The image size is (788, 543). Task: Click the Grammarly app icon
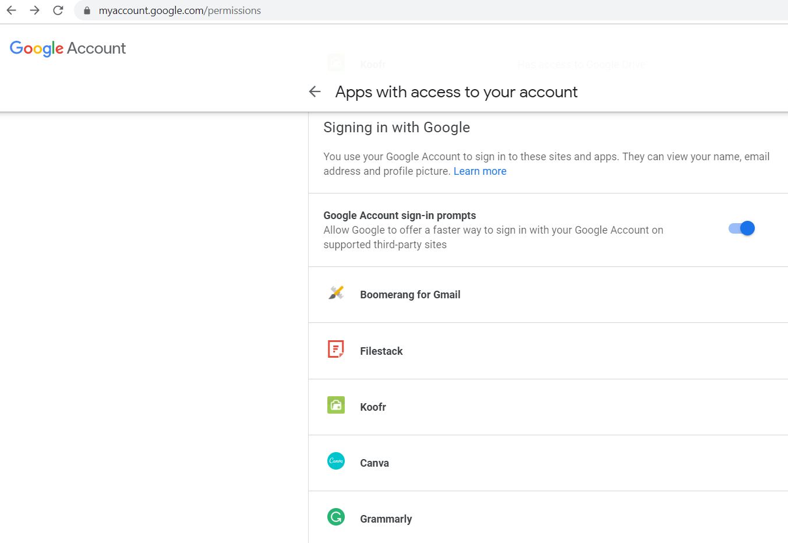(336, 517)
